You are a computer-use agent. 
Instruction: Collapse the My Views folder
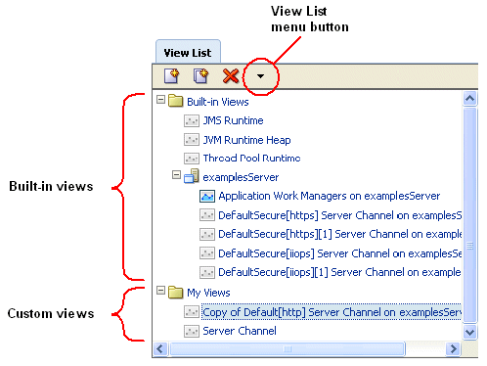[160, 290]
